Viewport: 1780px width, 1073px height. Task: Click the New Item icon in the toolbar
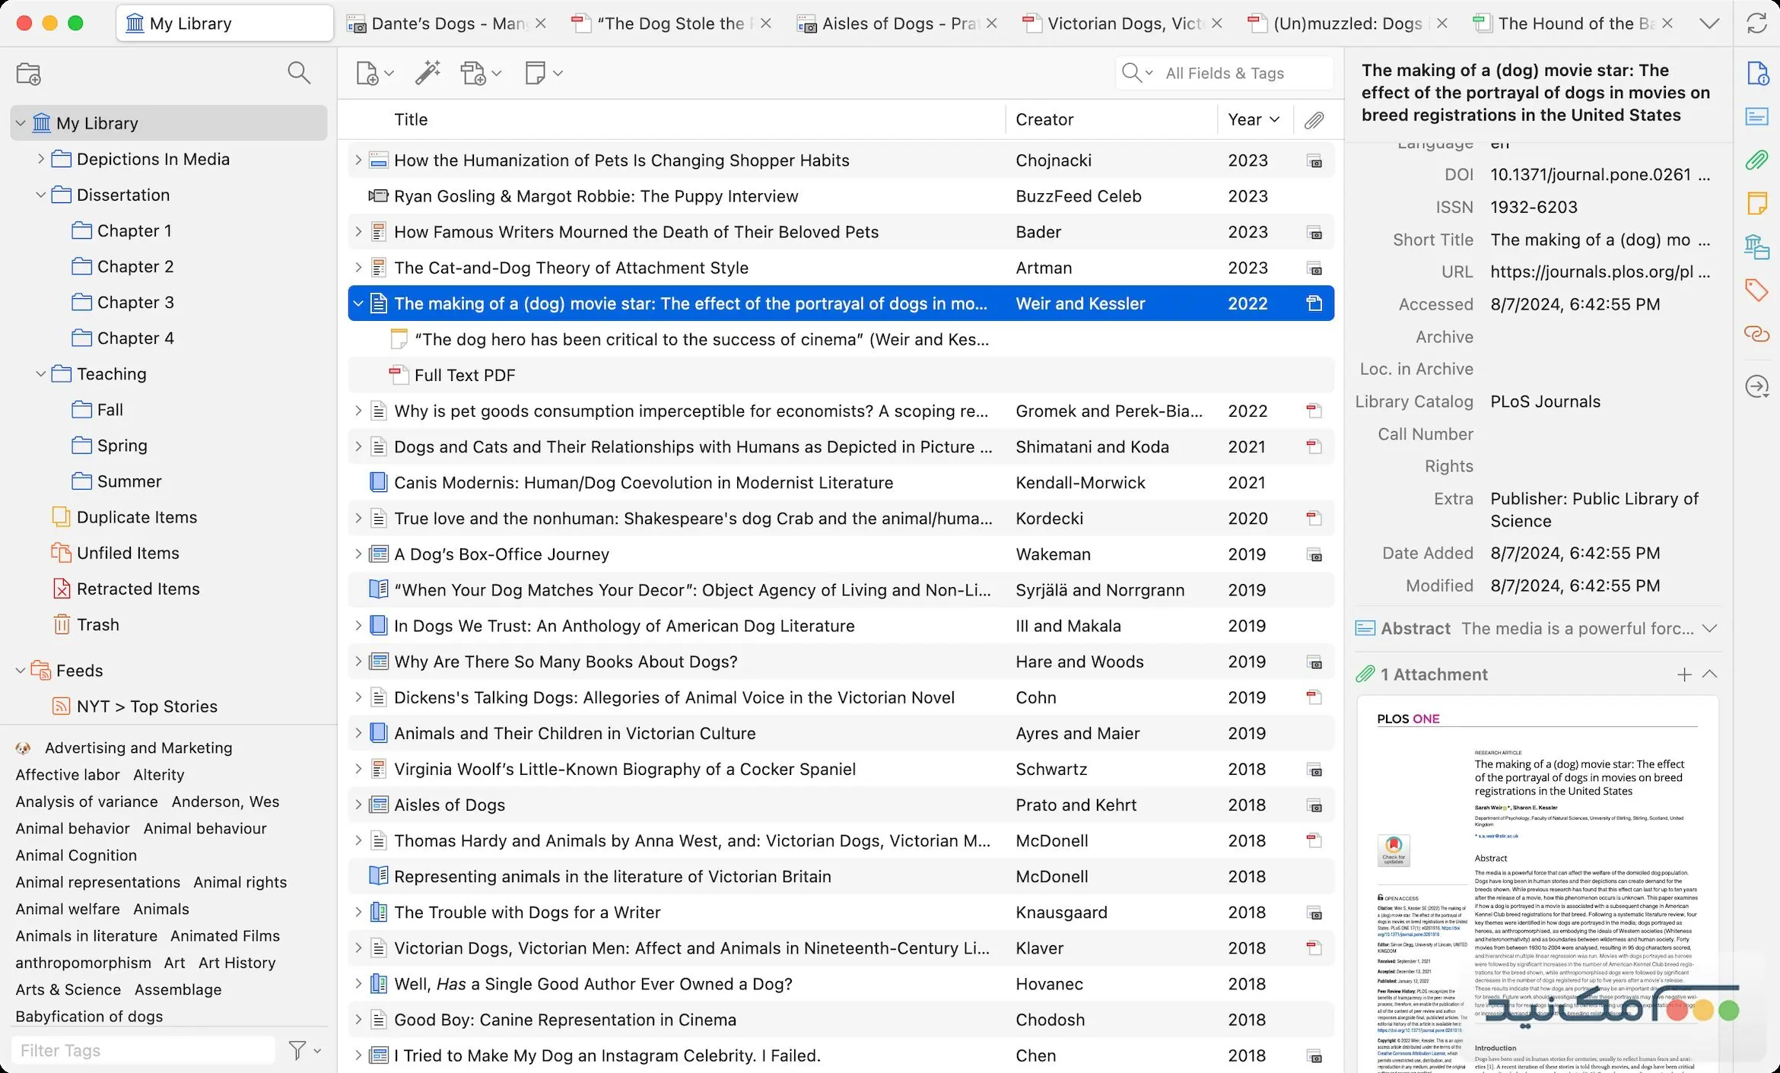coord(369,73)
